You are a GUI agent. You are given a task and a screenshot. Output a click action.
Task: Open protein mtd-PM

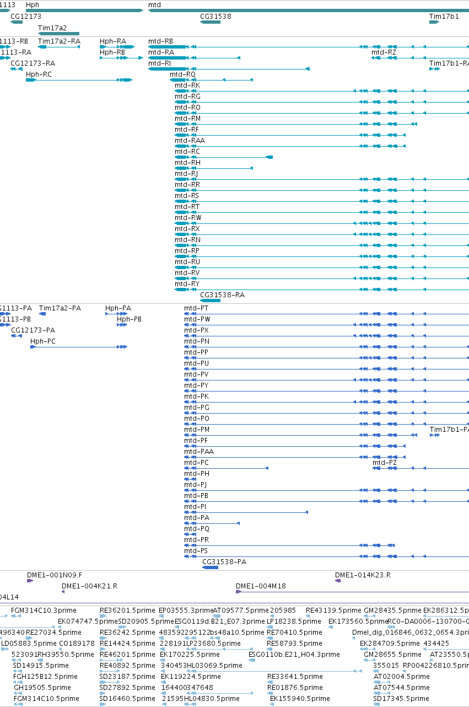197,430
